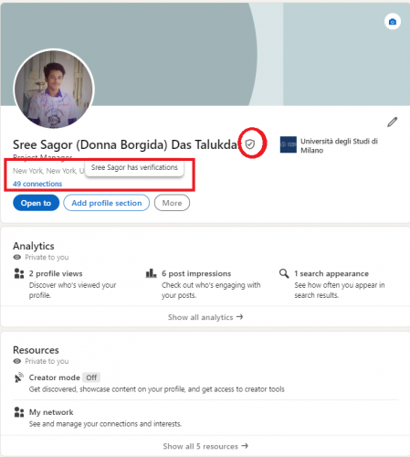Click the pencil edit profile icon
The height and width of the screenshot is (457, 410).
[x=393, y=122]
